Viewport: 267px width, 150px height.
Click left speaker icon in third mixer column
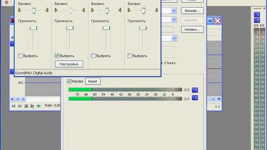coord(93,10)
